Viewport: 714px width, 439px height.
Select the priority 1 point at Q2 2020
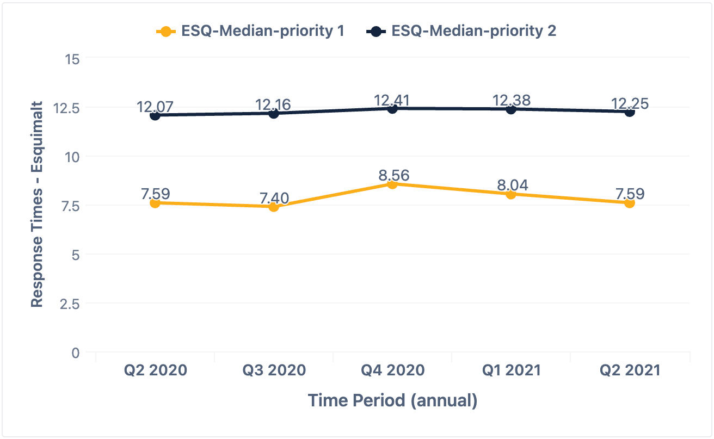[x=155, y=203]
